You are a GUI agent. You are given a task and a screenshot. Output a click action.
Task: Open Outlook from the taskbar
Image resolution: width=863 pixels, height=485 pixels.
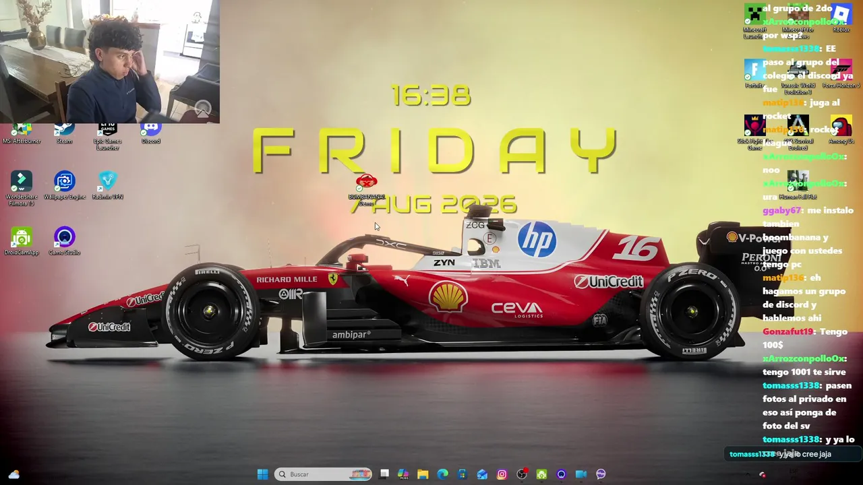pos(482,474)
